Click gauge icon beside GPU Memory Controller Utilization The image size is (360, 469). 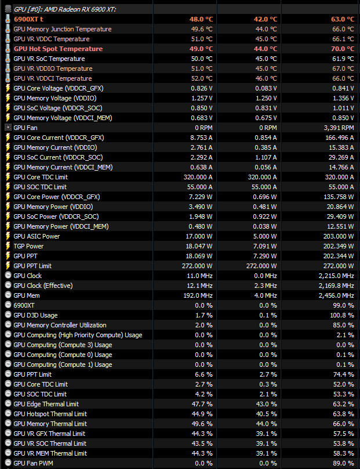click(8, 325)
